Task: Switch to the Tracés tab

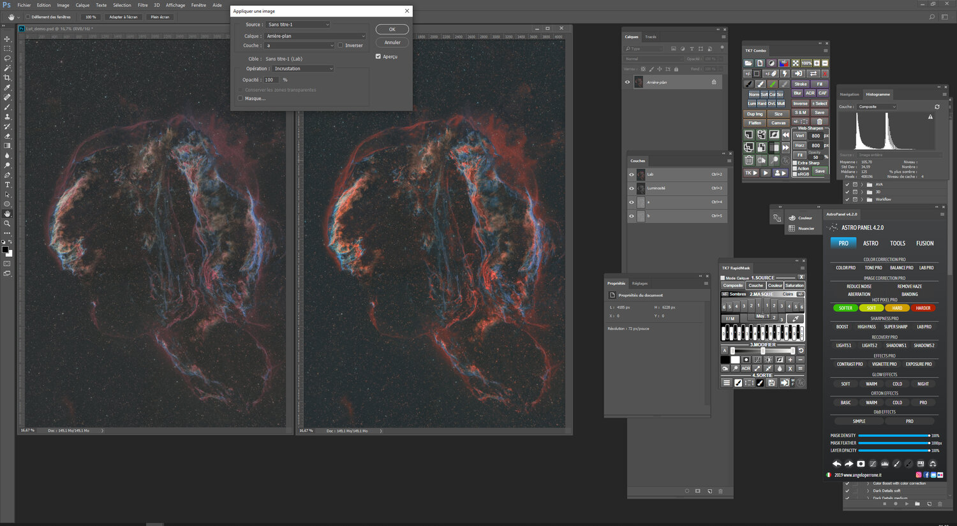Action: (651, 37)
